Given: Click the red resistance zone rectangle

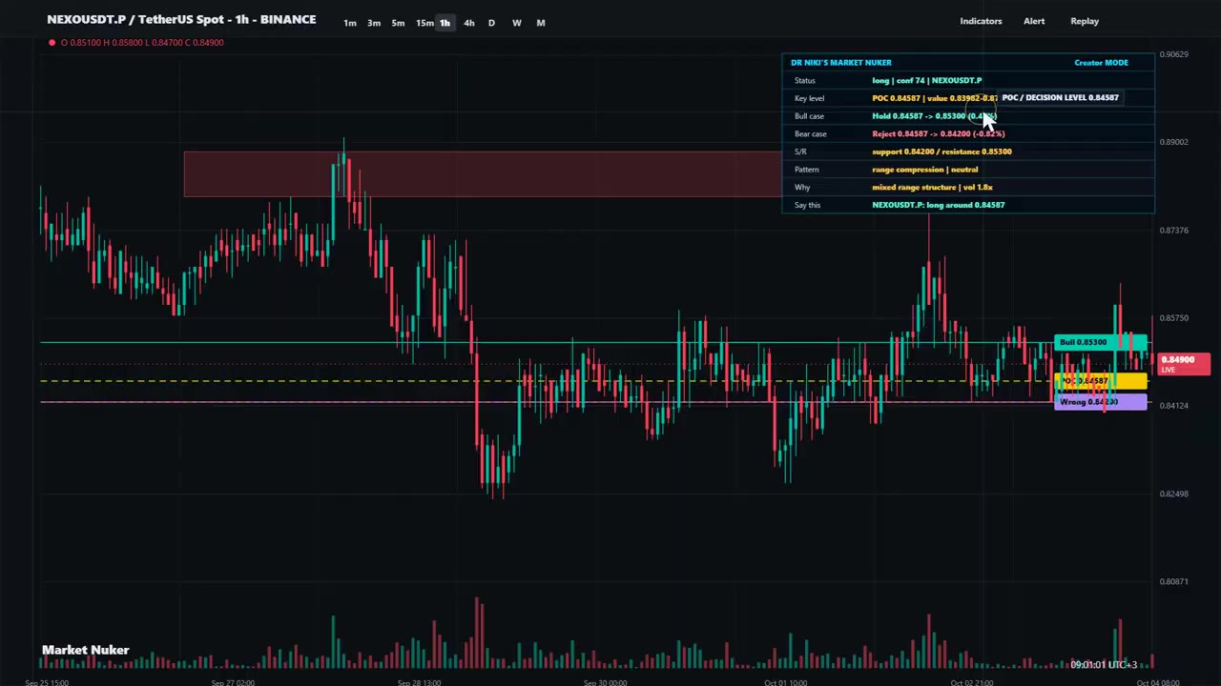Looking at the screenshot, I should pos(482,173).
